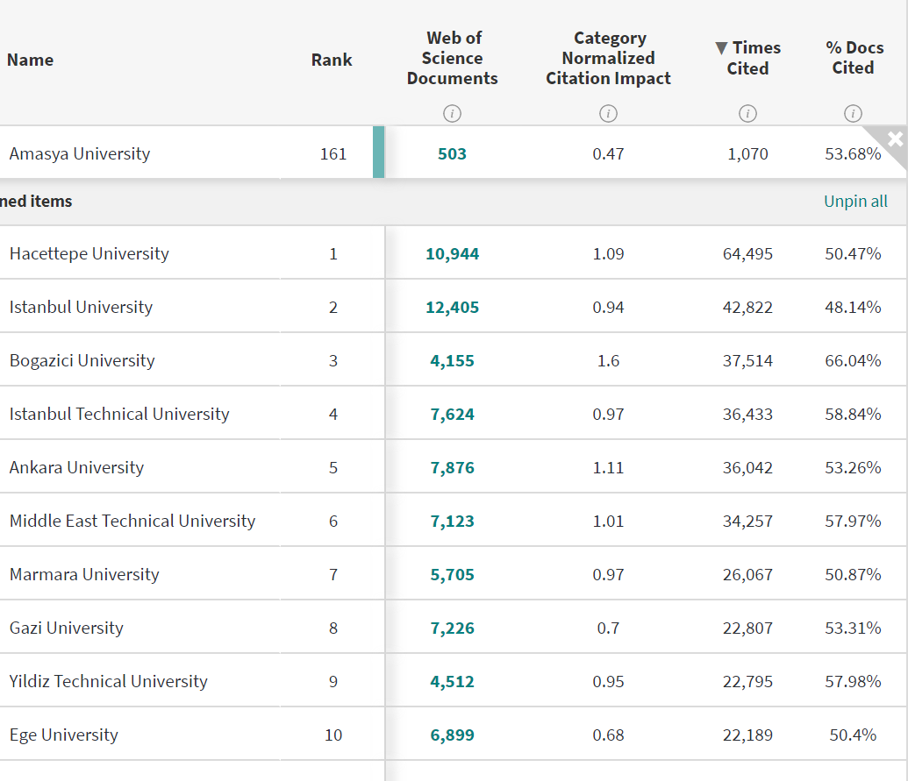This screenshot has height=781, width=908.
Task: Click info icon under % Docs Cited
Action: tap(852, 113)
